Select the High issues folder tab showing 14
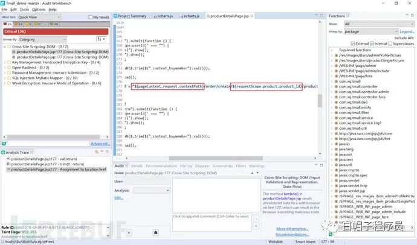 (18, 24)
